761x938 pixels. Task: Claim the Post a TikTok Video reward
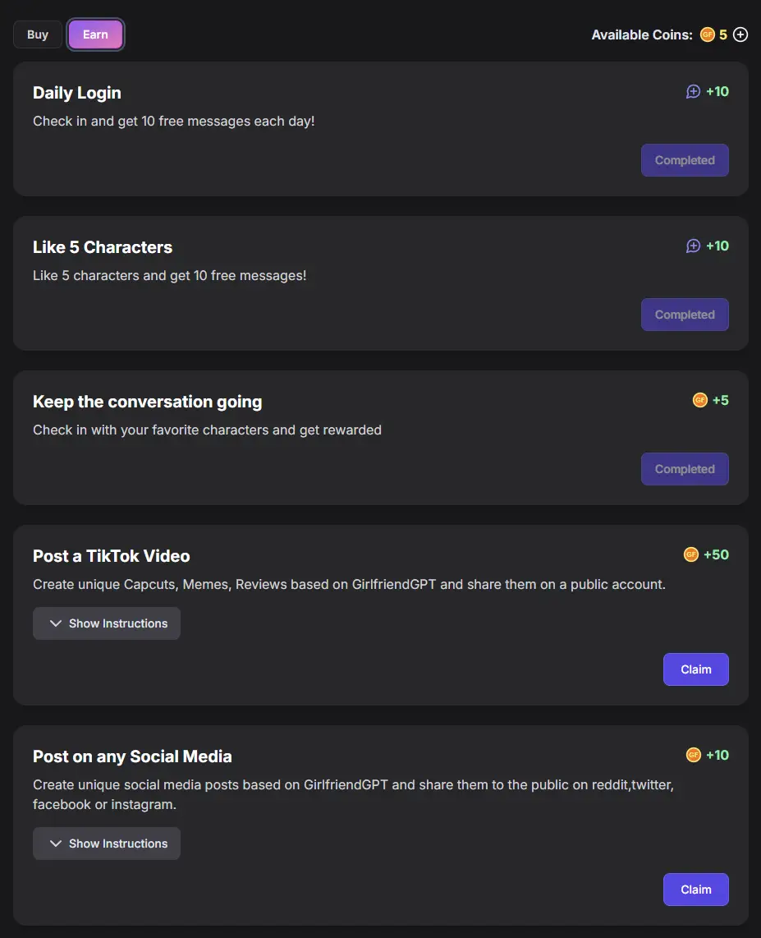tap(696, 669)
